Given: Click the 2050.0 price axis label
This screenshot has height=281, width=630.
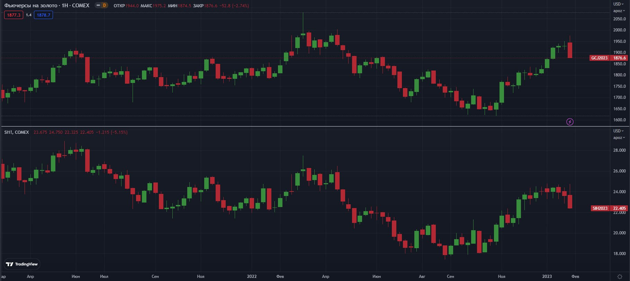Looking at the screenshot, I should [620, 19].
